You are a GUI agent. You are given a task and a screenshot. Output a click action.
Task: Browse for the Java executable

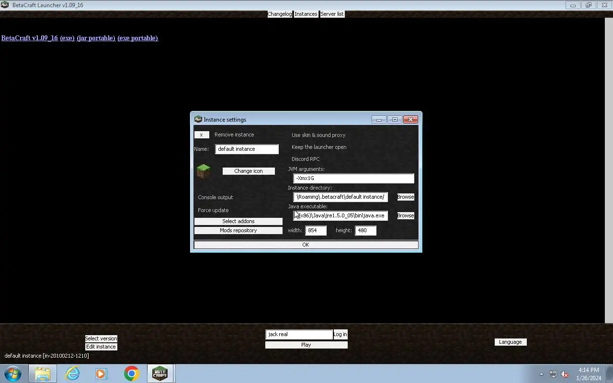[x=406, y=215]
